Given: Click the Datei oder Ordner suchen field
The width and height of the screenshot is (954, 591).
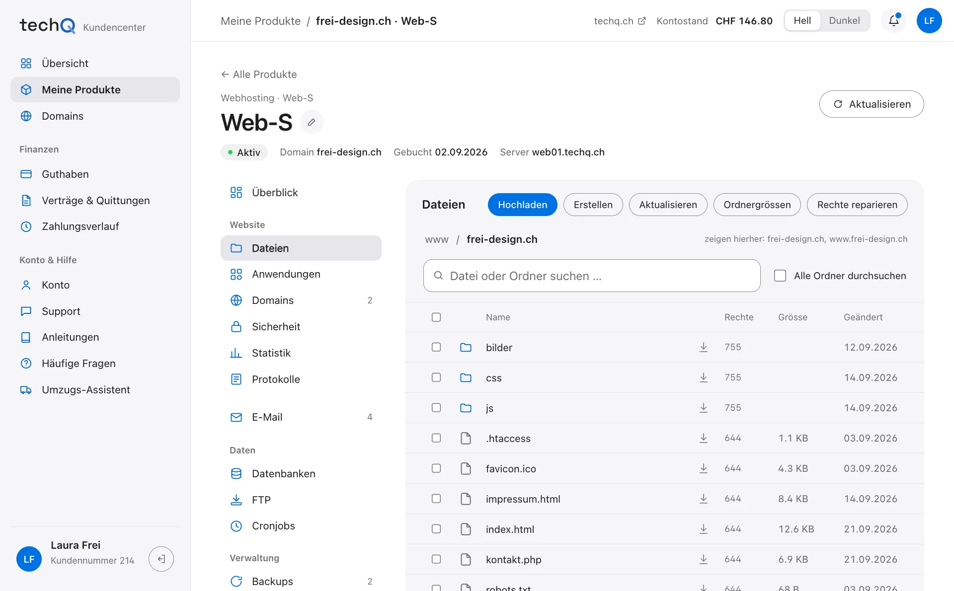Looking at the screenshot, I should coord(592,276).
